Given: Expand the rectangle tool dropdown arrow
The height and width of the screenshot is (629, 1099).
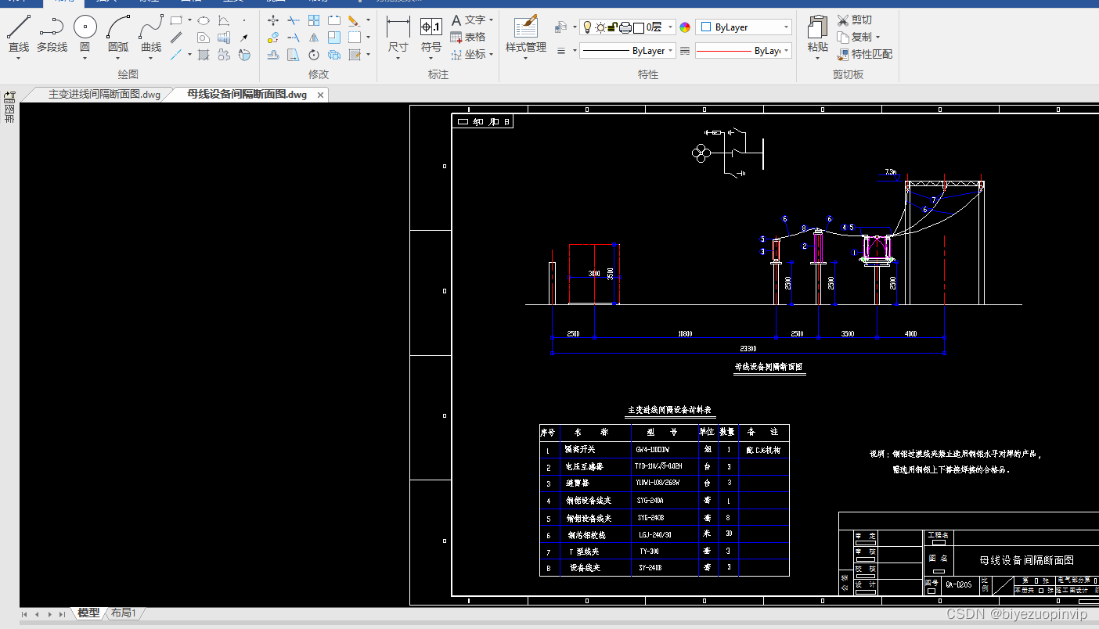Looking at the screenshot, I should tap(189, 20).
